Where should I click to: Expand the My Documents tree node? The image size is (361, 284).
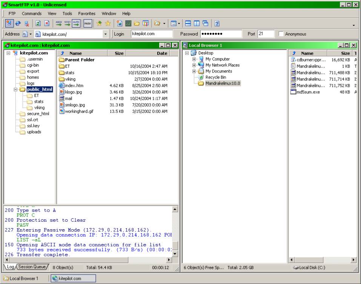pyautogui.click(x=194, y=71)
